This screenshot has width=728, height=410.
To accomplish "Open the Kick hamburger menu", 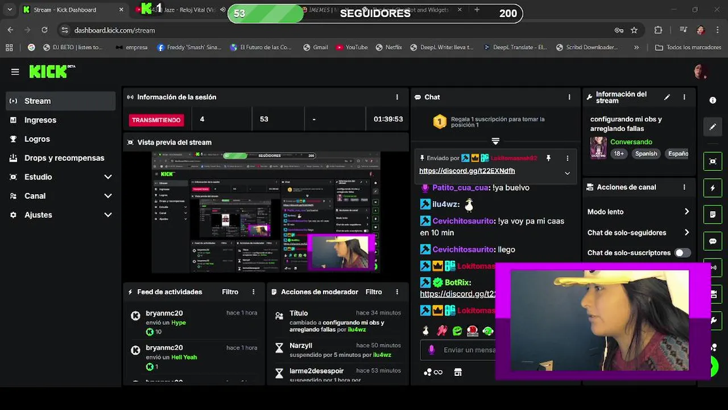I will 15,72.
